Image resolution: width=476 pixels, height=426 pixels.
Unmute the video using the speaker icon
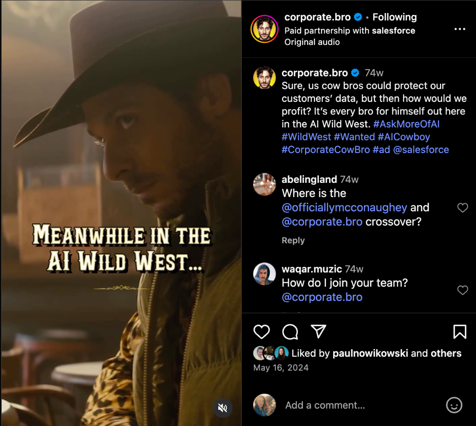pos(223,408)
